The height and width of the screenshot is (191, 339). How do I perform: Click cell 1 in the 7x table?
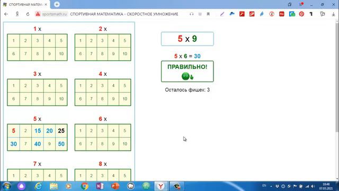tap(14, 176)
